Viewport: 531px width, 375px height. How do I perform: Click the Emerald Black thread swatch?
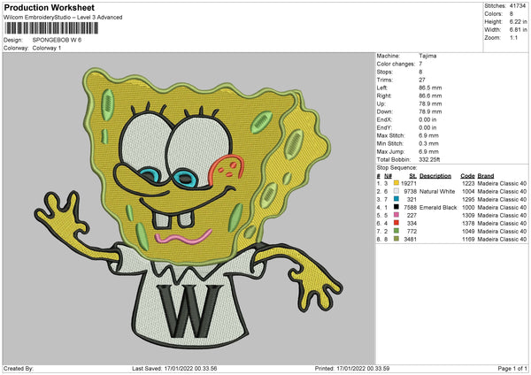coord(396,207)
